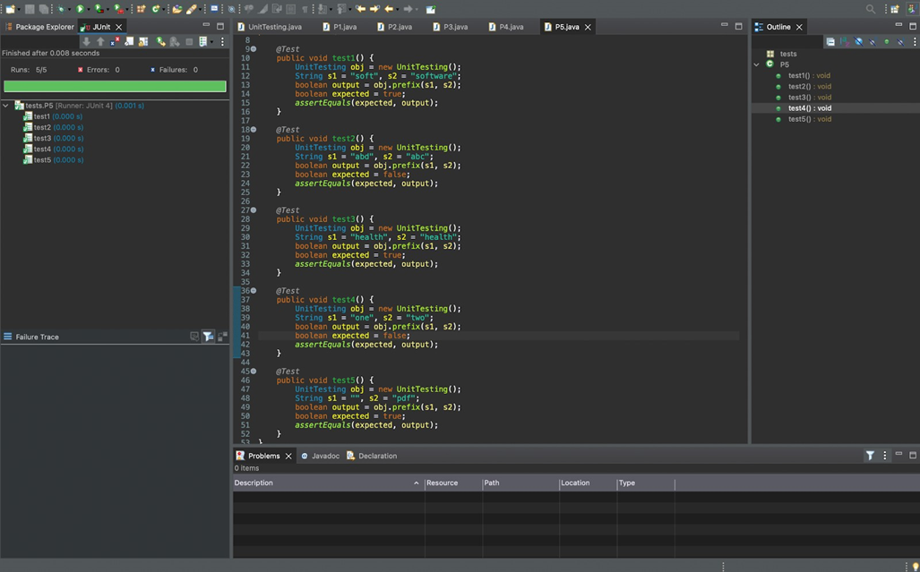Rerun the JUnit tests

tap(160, 41)
